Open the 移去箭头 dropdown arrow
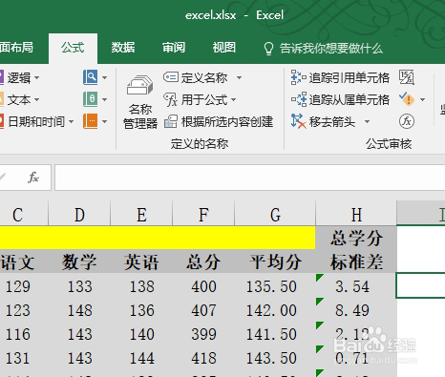 click(367, 121)
